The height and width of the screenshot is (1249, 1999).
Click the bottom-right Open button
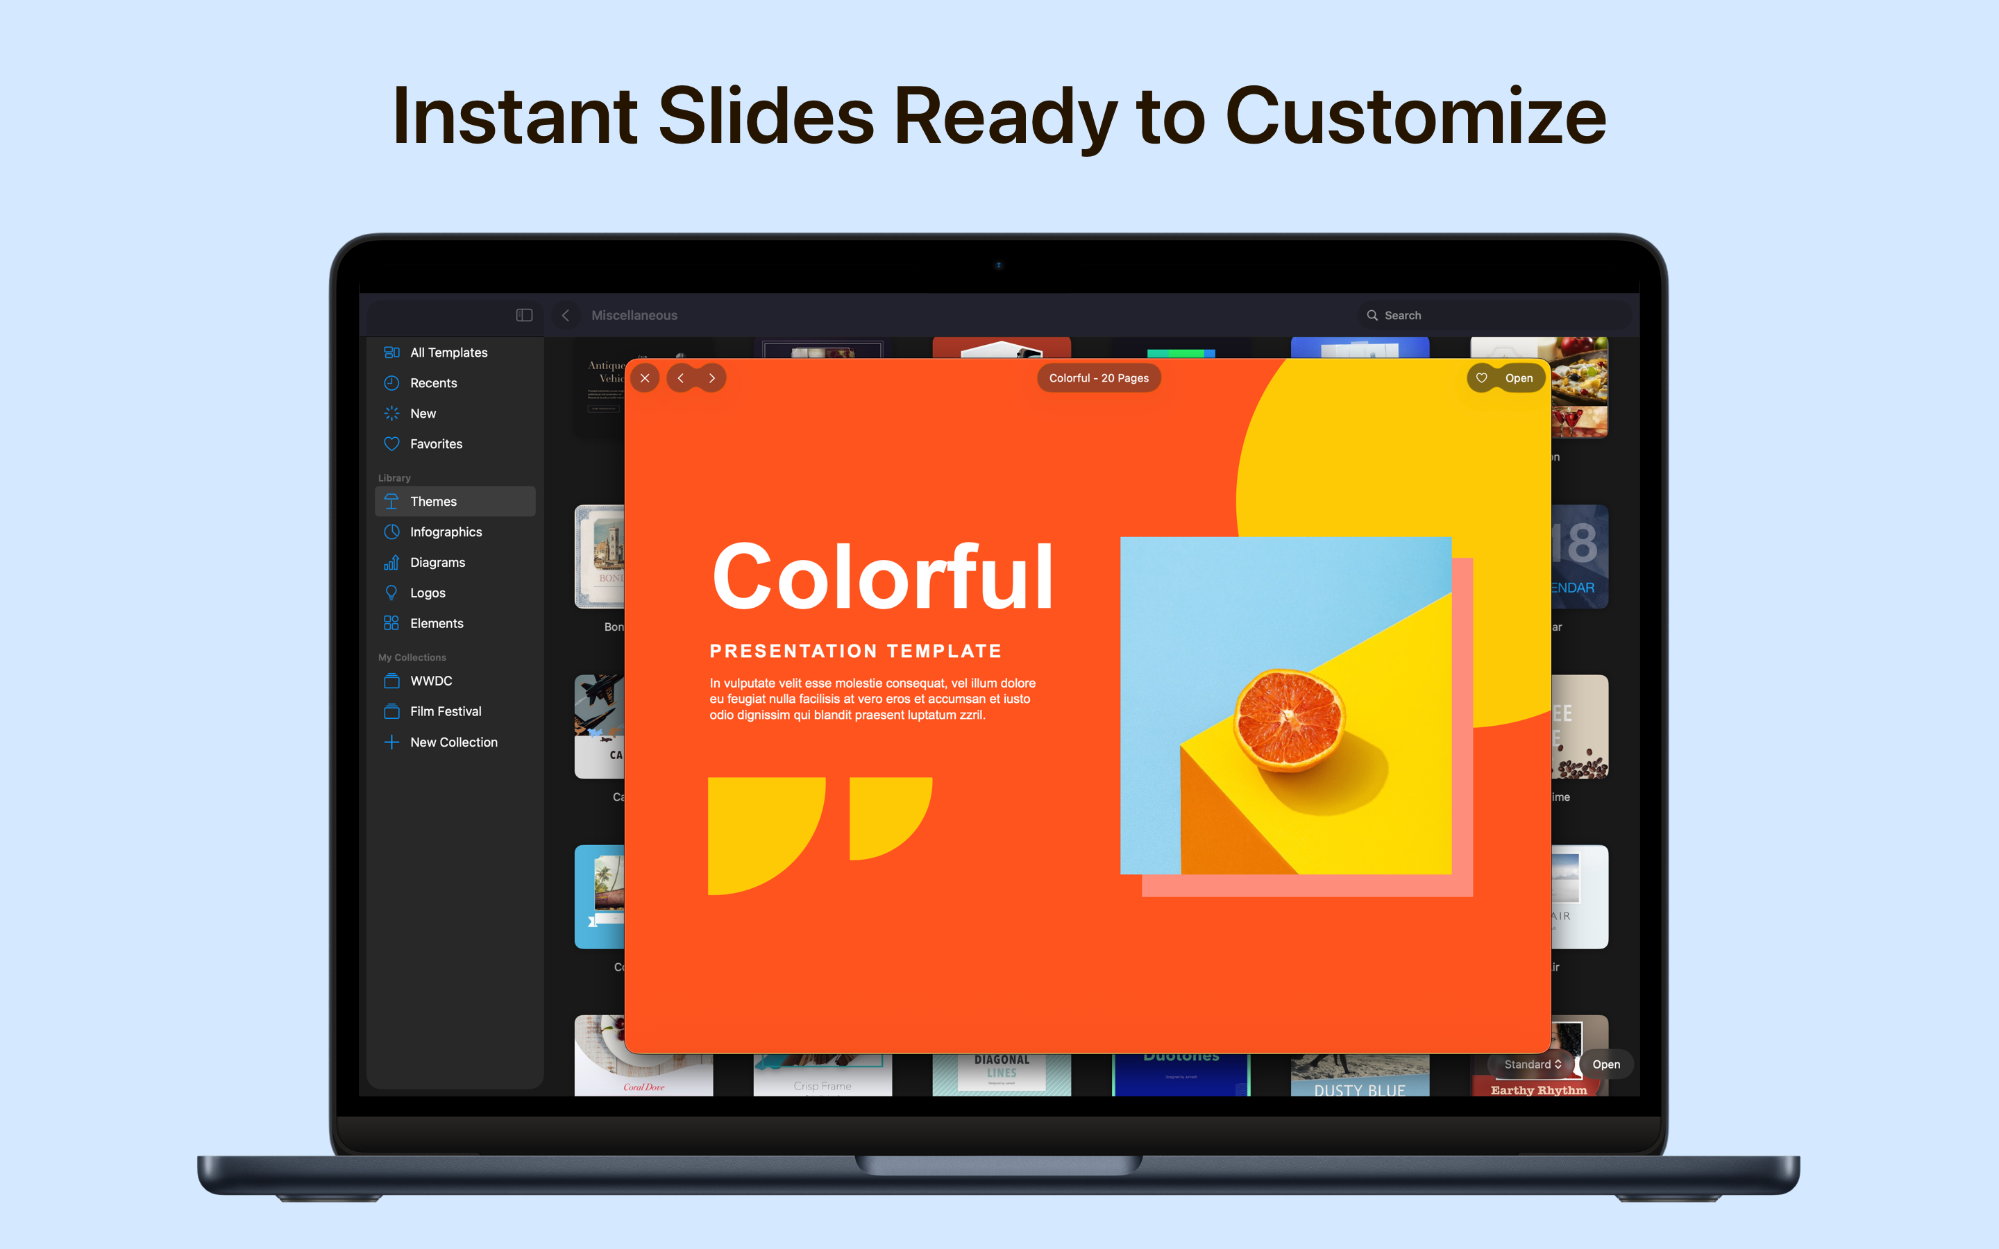click(x=1606, y=1064)
